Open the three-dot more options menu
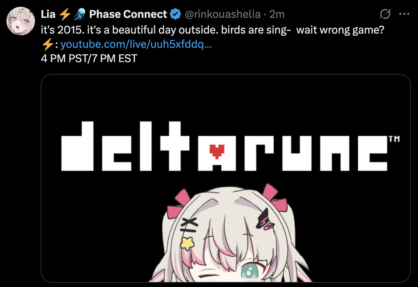Screen dimensions: 418x287 [x=404, y=14]
